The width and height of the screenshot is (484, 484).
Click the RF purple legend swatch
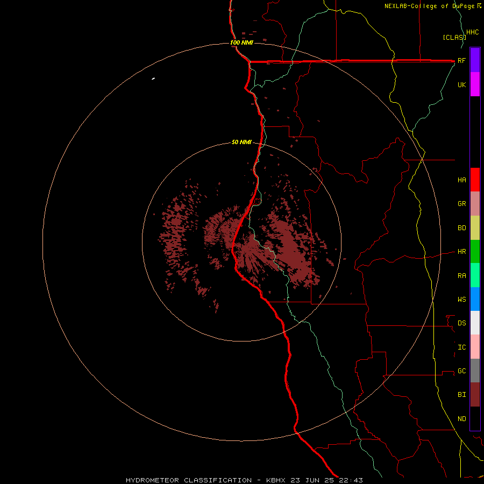pos(475,60)
